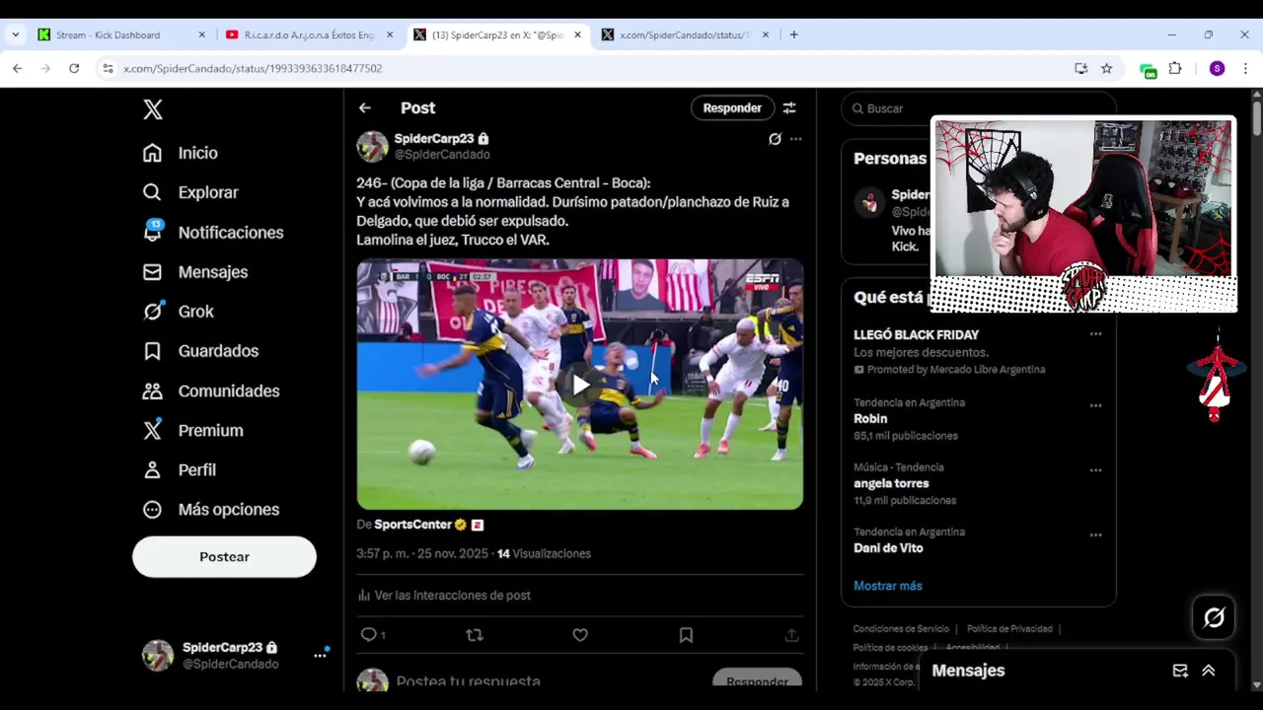The height and width of the screenshot is (710, 1263).
Task: Open the reply filter settings icon
Action: point(789,107)
